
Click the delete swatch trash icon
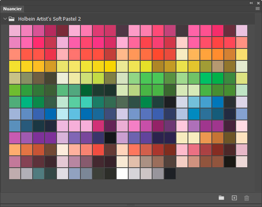click(x=246, y=198)
